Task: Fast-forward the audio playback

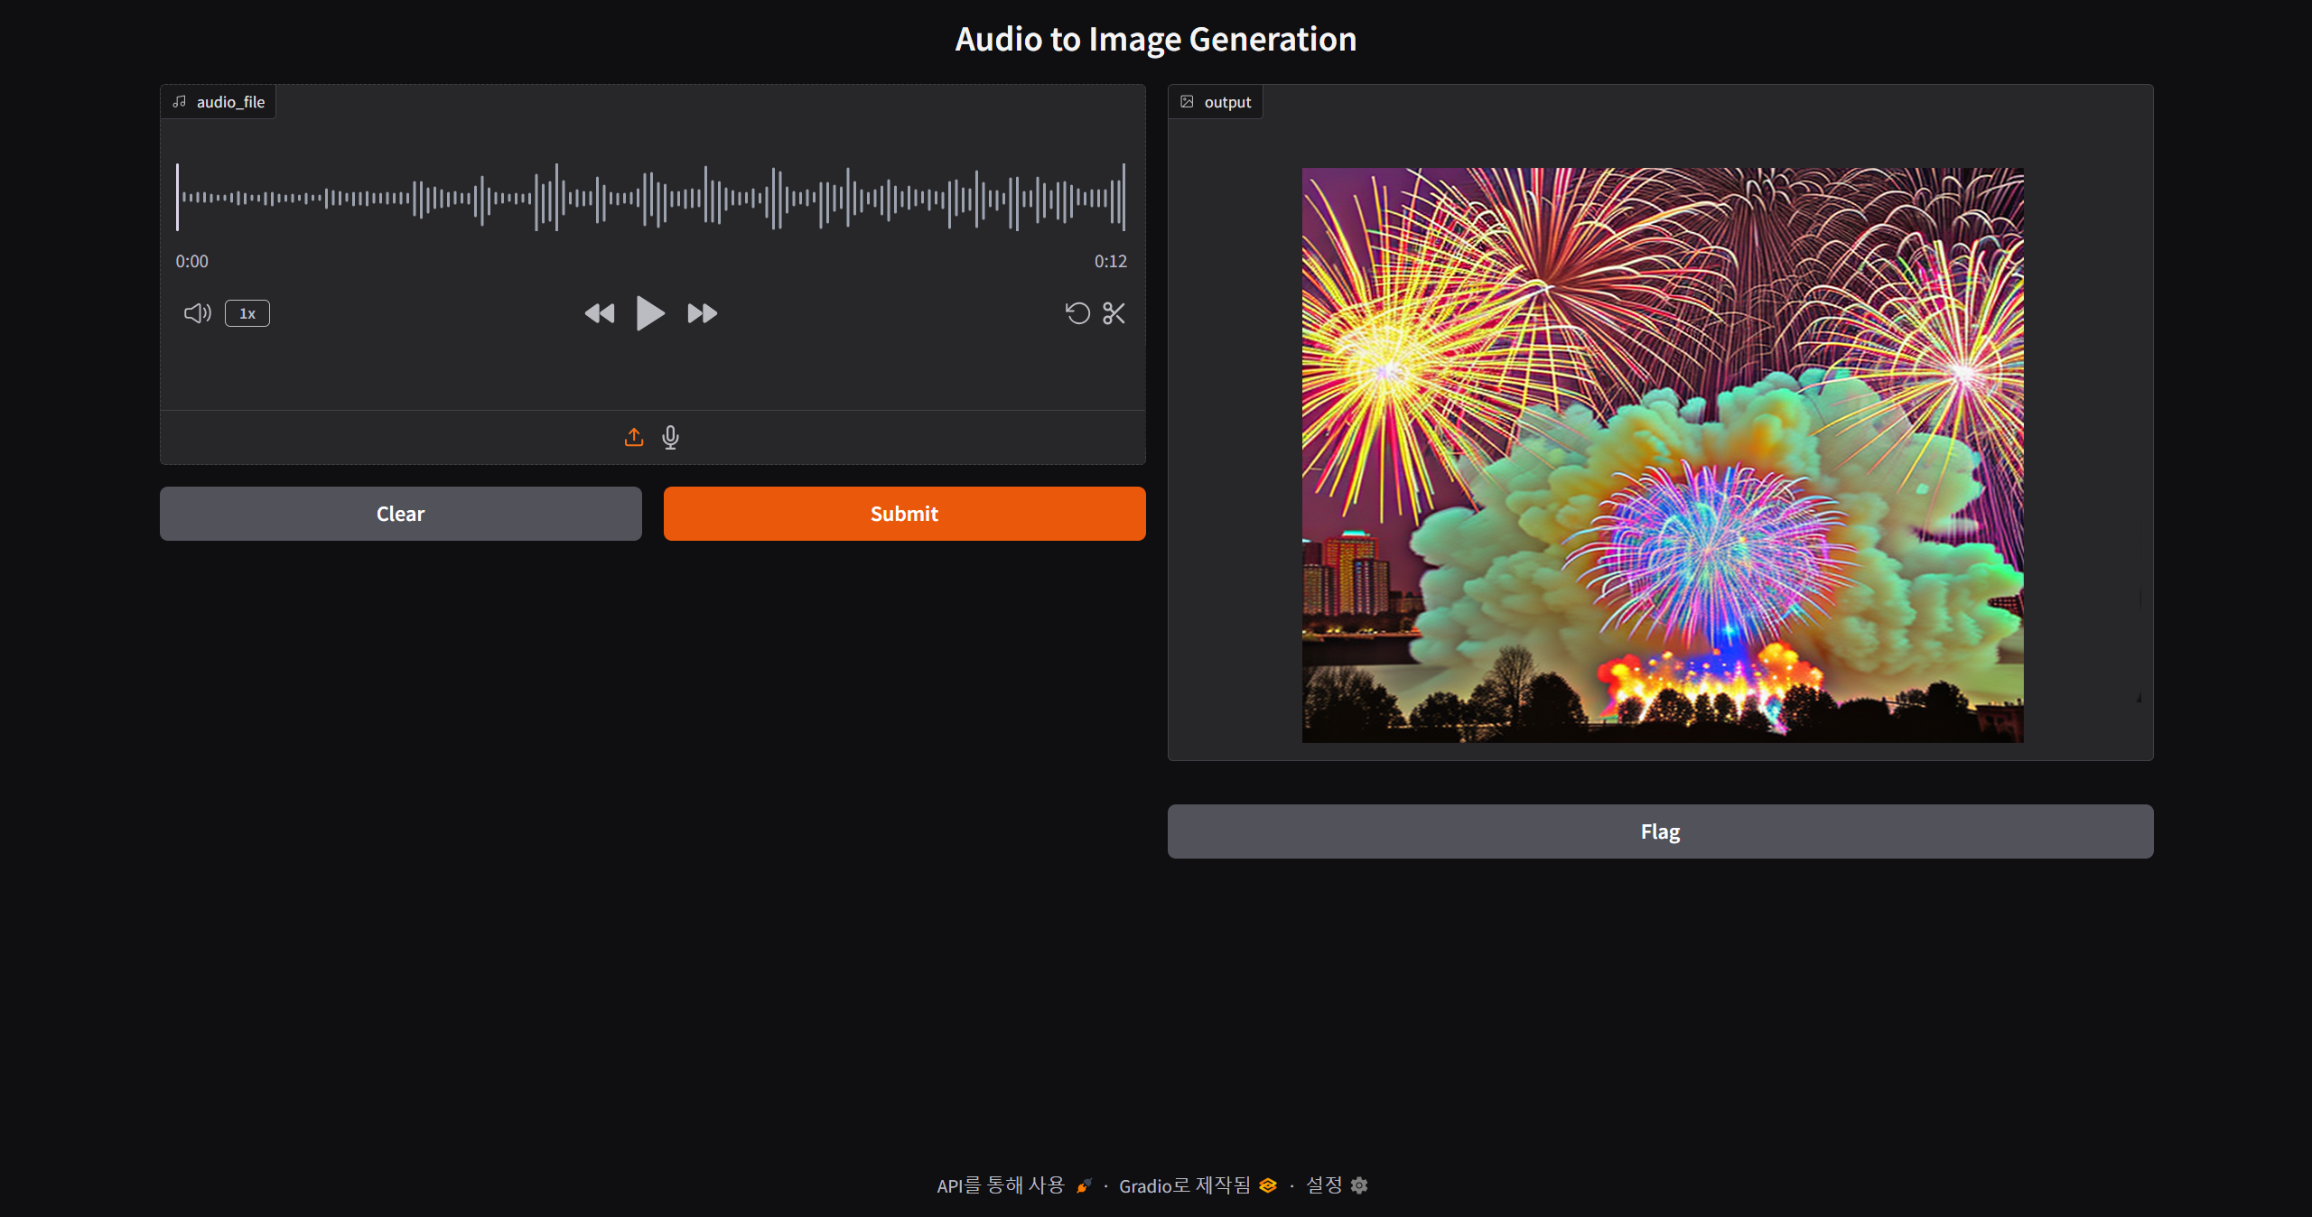Action: click(702, 313)
